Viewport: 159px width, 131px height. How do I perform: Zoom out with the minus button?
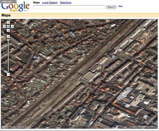click(x=8, y=74)
